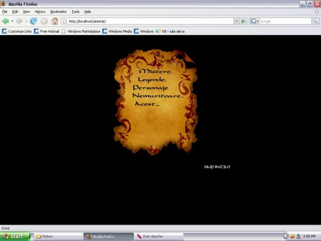Open the back history dropdown arrow
321x241 pixels.
12,21
